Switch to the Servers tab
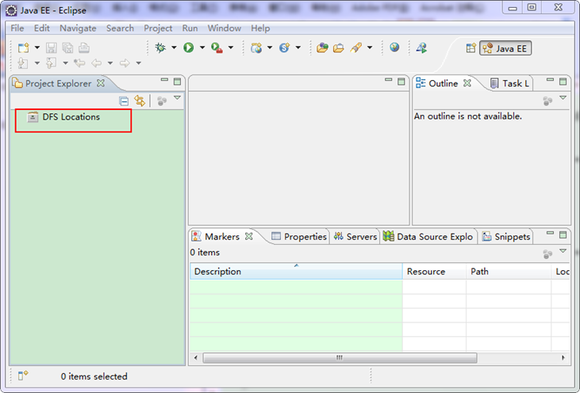The height and width of the screenshot is (393, 580). tap(355, 237)
